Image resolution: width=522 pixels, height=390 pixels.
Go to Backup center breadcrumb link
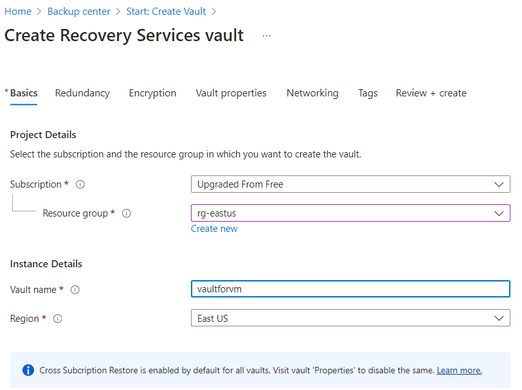click(79, 12)
